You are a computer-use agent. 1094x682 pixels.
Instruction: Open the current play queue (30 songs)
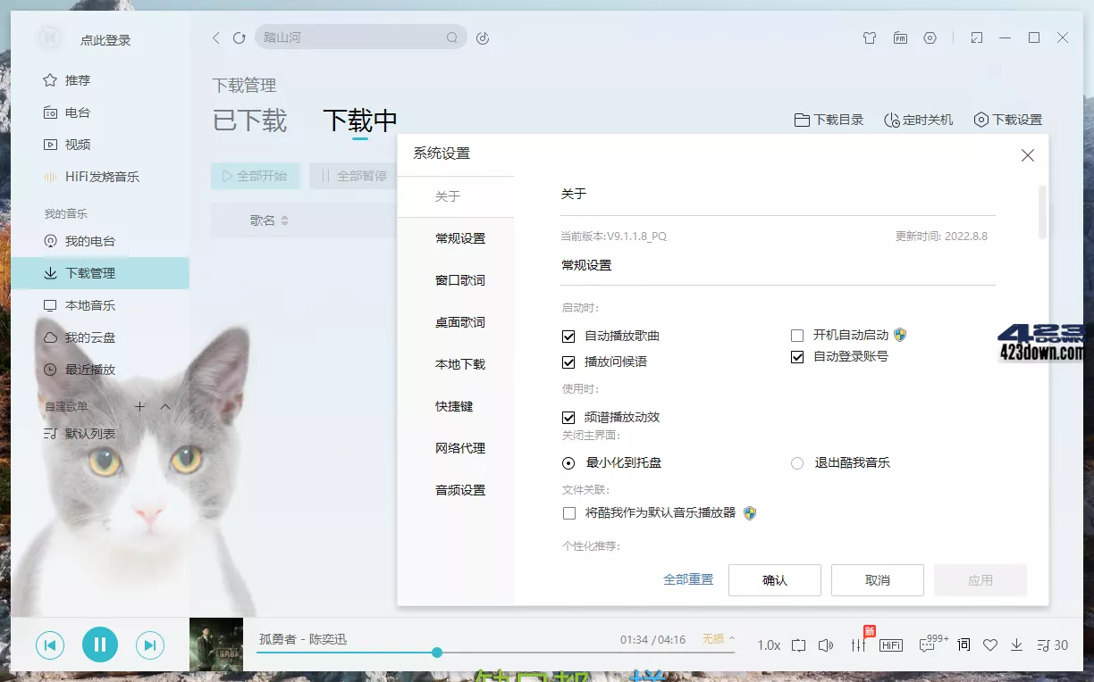(x=1048, y=645)
